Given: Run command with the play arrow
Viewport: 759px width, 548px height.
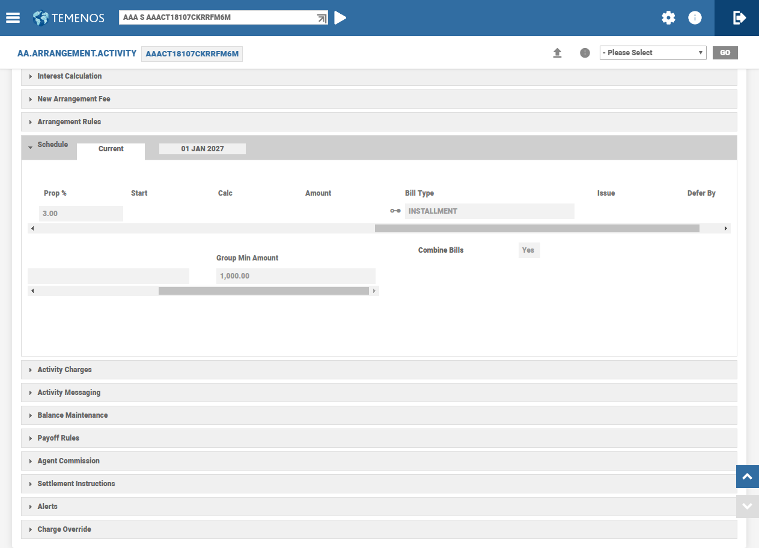Looking at the screenshot, I should [340, 18].
